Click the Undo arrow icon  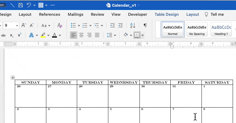click(29, 5)
